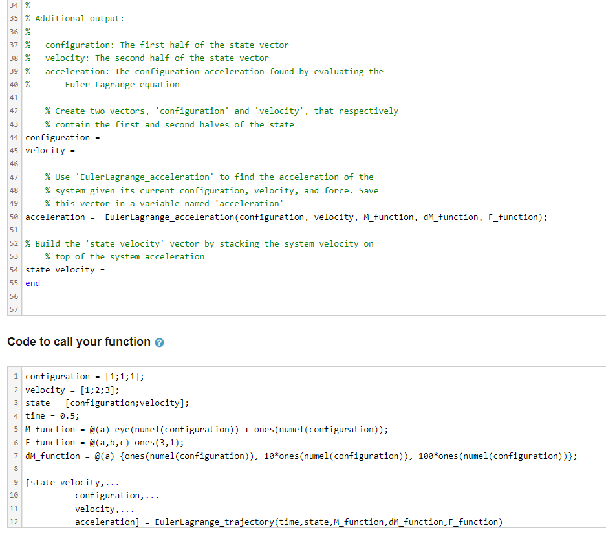Click the 'Code to call your function' heading
The image size is (606, 541).
coord(79,342)
